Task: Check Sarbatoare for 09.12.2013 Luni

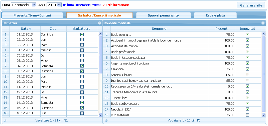Action: click(82, 76)
